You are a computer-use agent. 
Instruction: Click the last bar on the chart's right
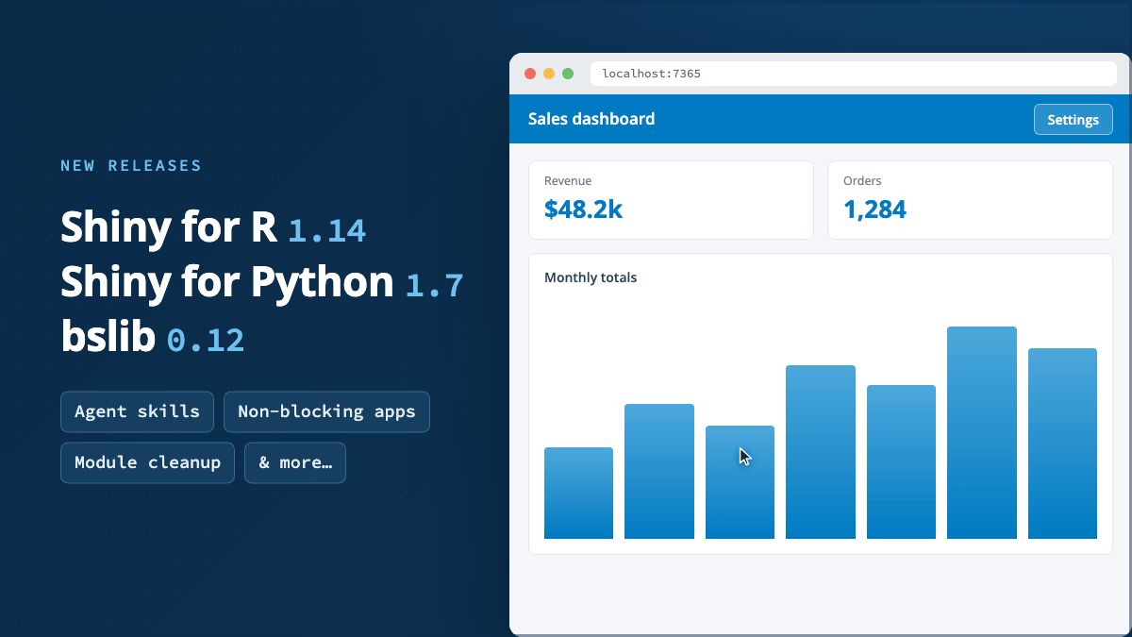(1062, 444)
